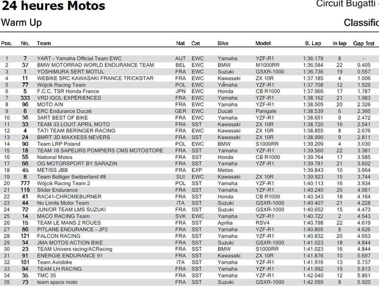The image size is (379, 286).
Task: Select the BMW MOTORRAD WORLD ENDURANCE TEAM entry
Action: point(95,65)
